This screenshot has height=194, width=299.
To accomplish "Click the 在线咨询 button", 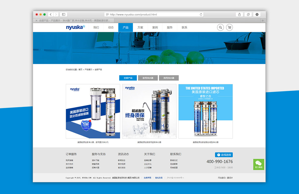I will [x=224, y=155].
